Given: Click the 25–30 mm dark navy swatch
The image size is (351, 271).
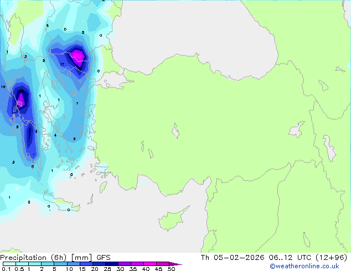Looking at the screenshot, I should tap(111, 264).
